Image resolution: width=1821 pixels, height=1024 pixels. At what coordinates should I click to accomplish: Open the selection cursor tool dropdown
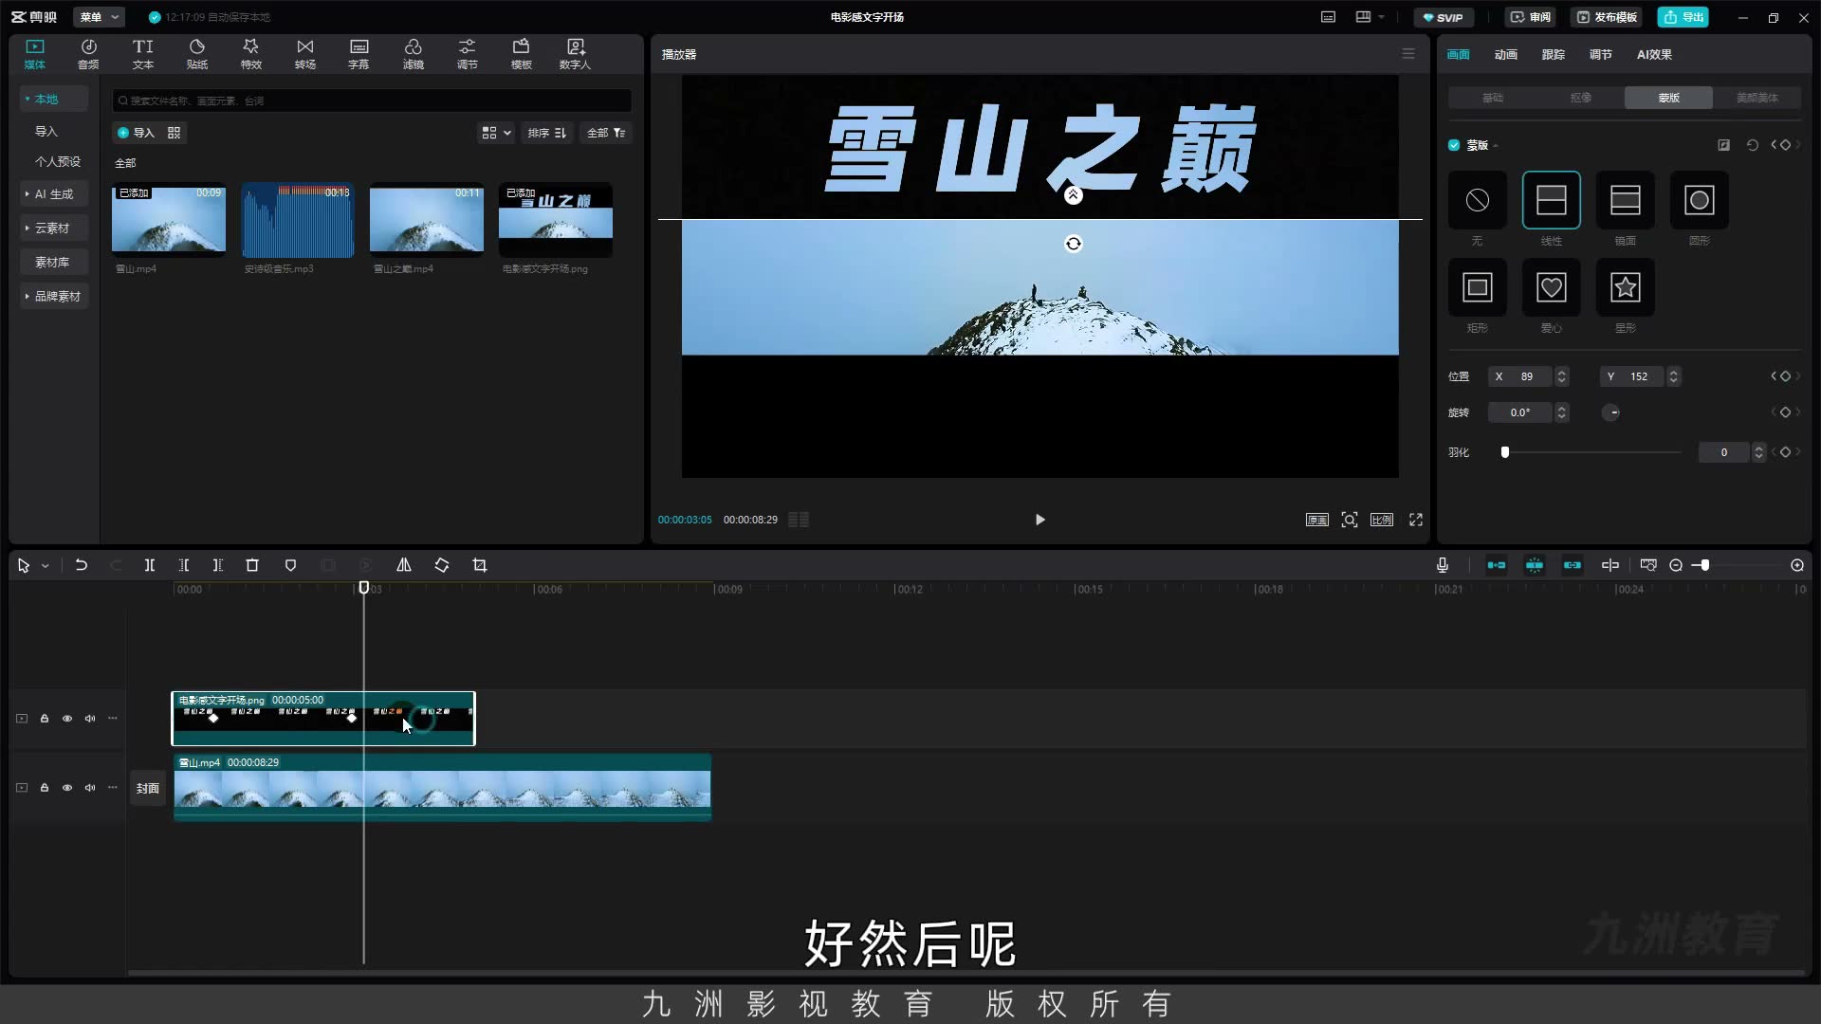pyautogui.click(x=45, y=566)
